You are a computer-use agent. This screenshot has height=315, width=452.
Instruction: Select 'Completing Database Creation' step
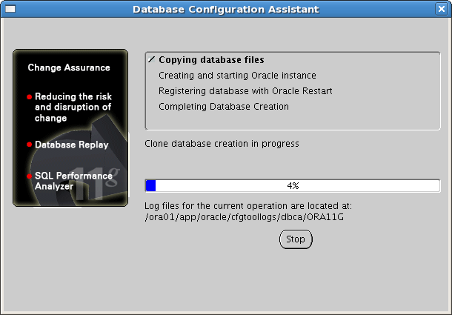click(x=224, y=107)
